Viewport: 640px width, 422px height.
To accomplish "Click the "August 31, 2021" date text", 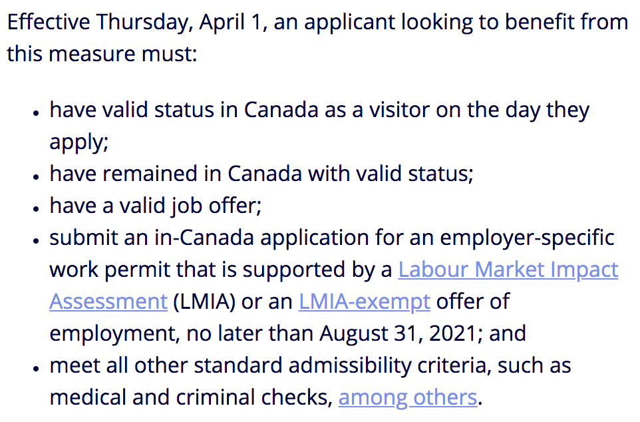I will [x=398, y=333].
